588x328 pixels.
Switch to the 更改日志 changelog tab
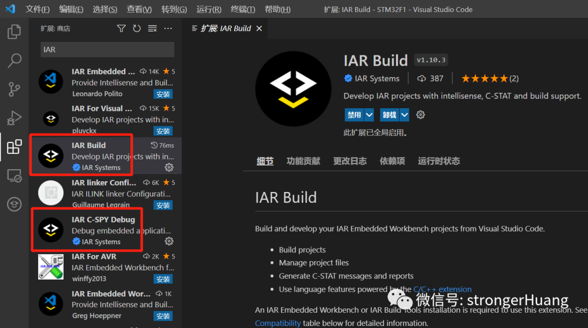click(x=350, y=161)
